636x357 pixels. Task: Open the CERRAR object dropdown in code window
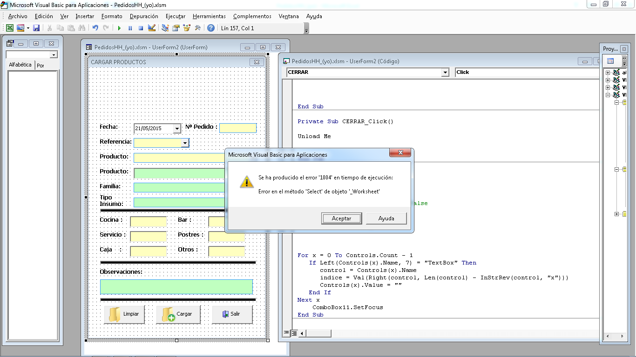coord(445,72)
